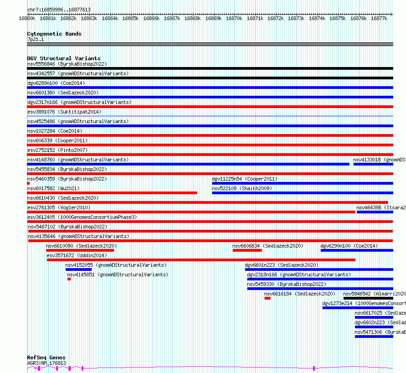Click the red bar under nsv6606634
The image size is (406, 373).
pos(247,250)
